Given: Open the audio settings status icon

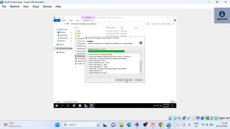Looking at the screenshot, I should 180,118.
